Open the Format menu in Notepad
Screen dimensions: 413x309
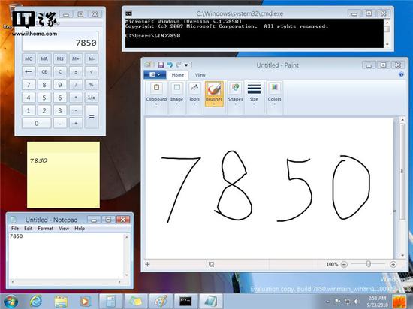pos(46,229)
